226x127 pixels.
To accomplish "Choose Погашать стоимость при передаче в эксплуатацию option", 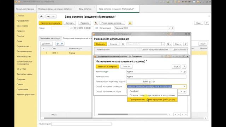I will point(152,95).
